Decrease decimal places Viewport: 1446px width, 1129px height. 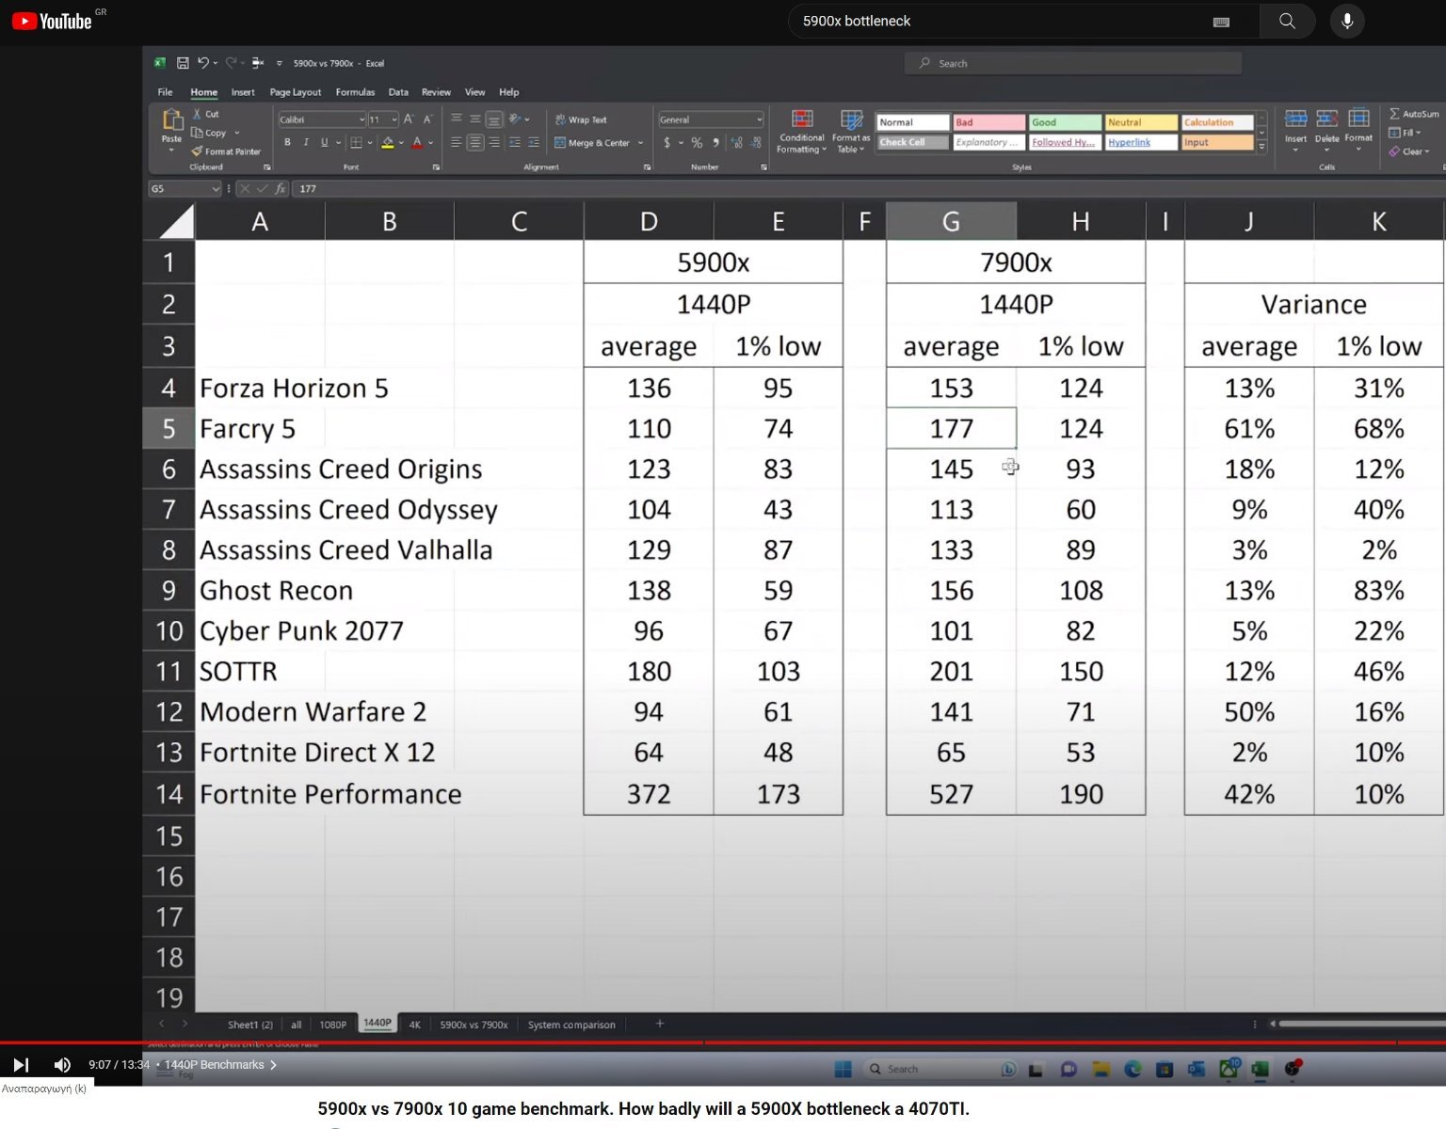tap(756, 143)
